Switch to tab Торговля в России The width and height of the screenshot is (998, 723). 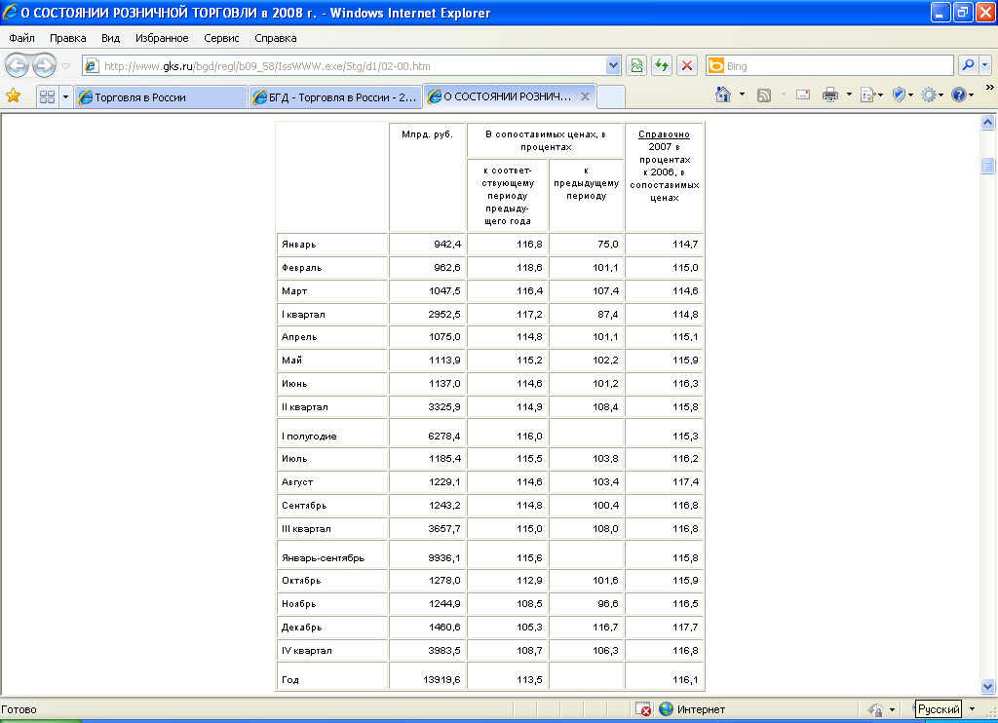tap(161, 97)
